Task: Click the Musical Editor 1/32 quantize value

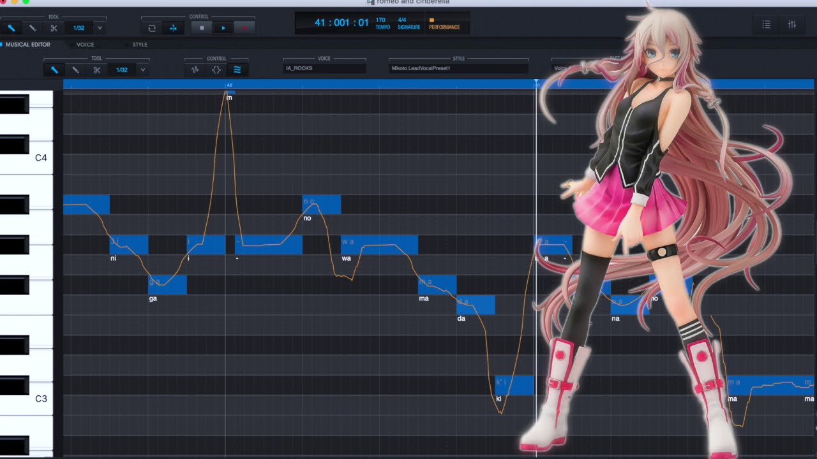Action: pyautogui.click(x=121, y=70)
